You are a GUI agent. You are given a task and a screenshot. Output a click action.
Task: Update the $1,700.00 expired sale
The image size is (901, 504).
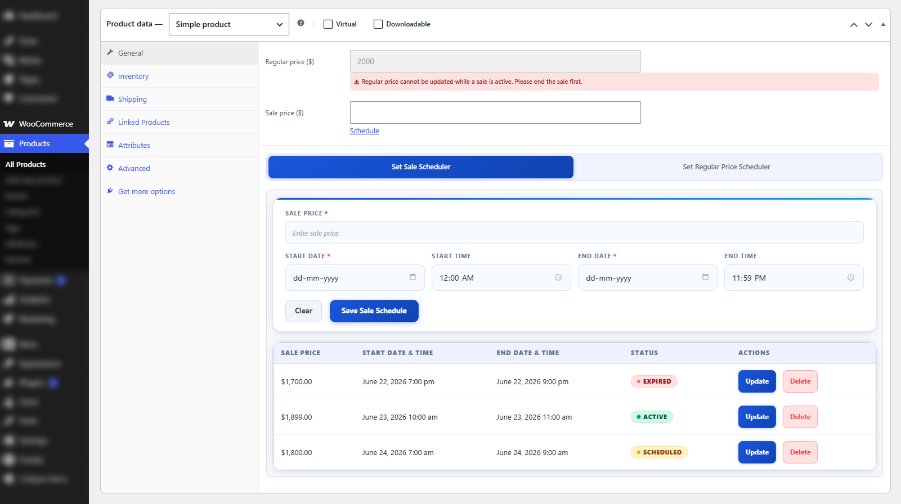point(757,381)
